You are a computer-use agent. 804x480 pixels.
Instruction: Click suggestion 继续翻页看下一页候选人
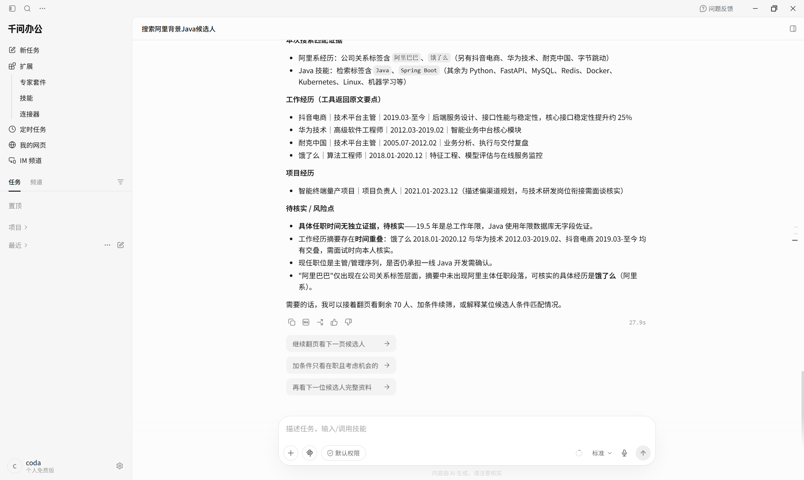(341, 343)
